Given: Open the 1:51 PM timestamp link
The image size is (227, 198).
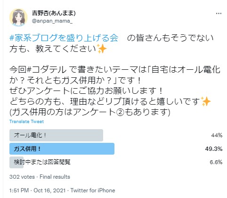Looking at the screenshot, I should [x=19, y=190].
